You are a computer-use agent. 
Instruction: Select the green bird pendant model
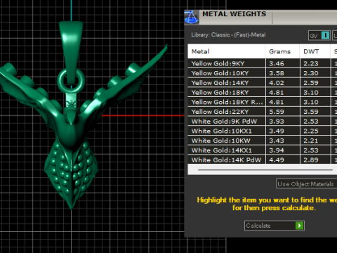pos(70,131)
